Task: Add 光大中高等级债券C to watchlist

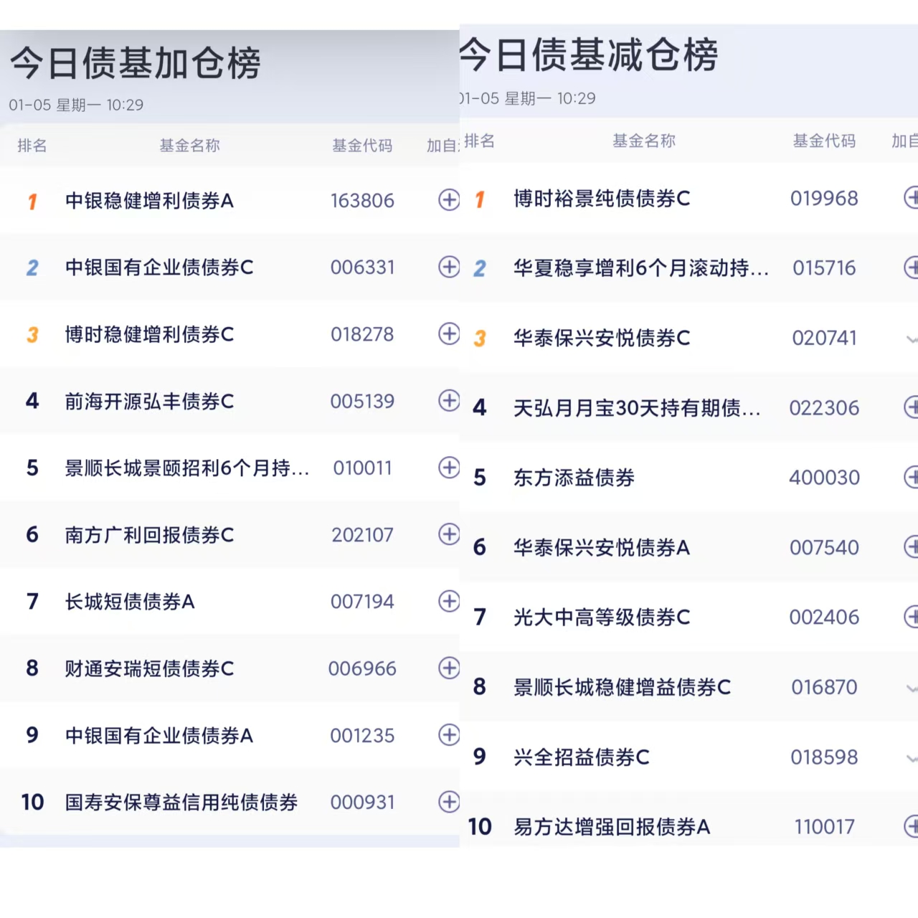Action: pyautogui.click(x=911, y=617)
